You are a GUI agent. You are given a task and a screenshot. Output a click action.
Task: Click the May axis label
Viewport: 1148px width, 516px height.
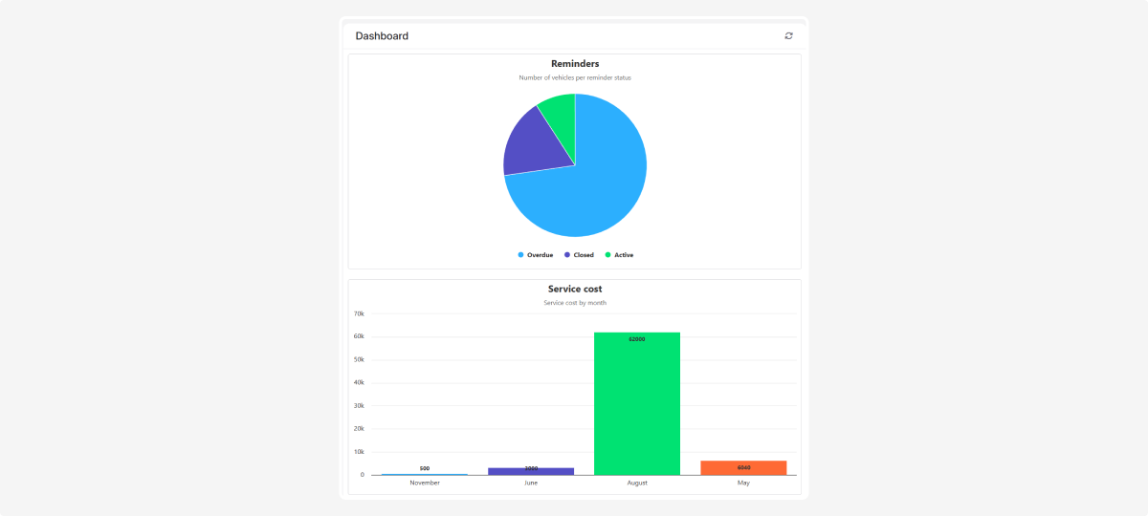[743, 484]
